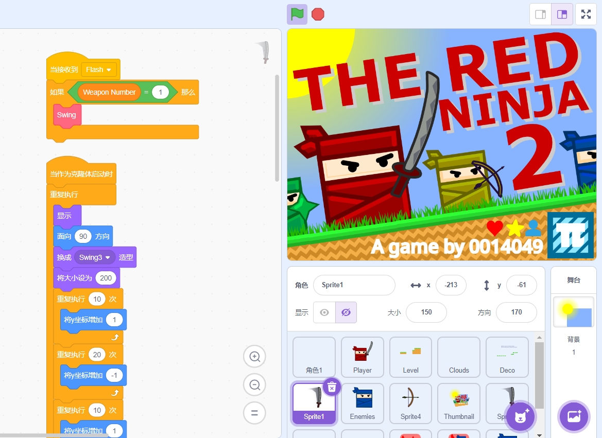This screenshot has width=602, height=438.
Task: Delete Sprite1 using the trash icon
Action: click(x=332, y=387)
